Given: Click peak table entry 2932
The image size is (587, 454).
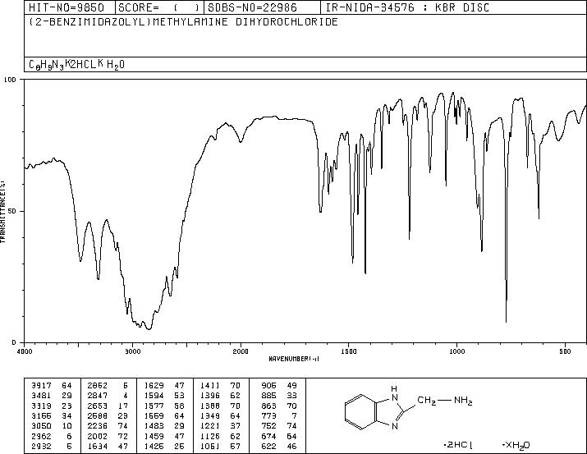Looking at the screenshot, I should pyautogui.click(x=52, y=447).
